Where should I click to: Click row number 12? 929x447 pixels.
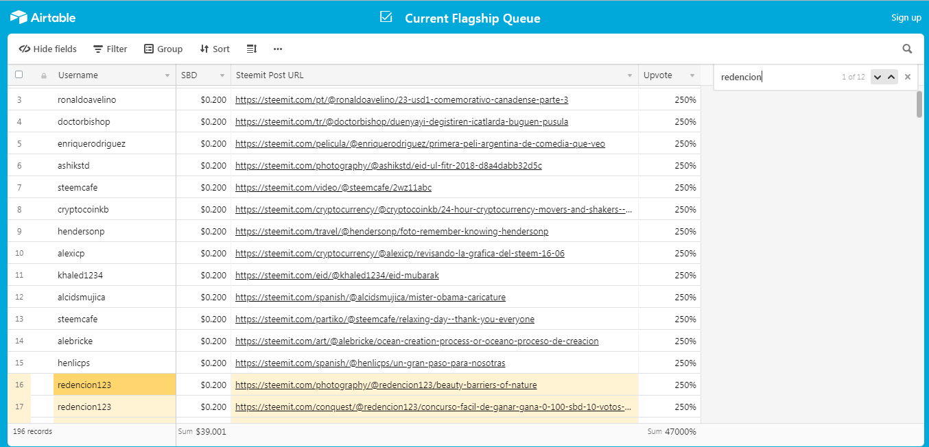click(19, 298)
